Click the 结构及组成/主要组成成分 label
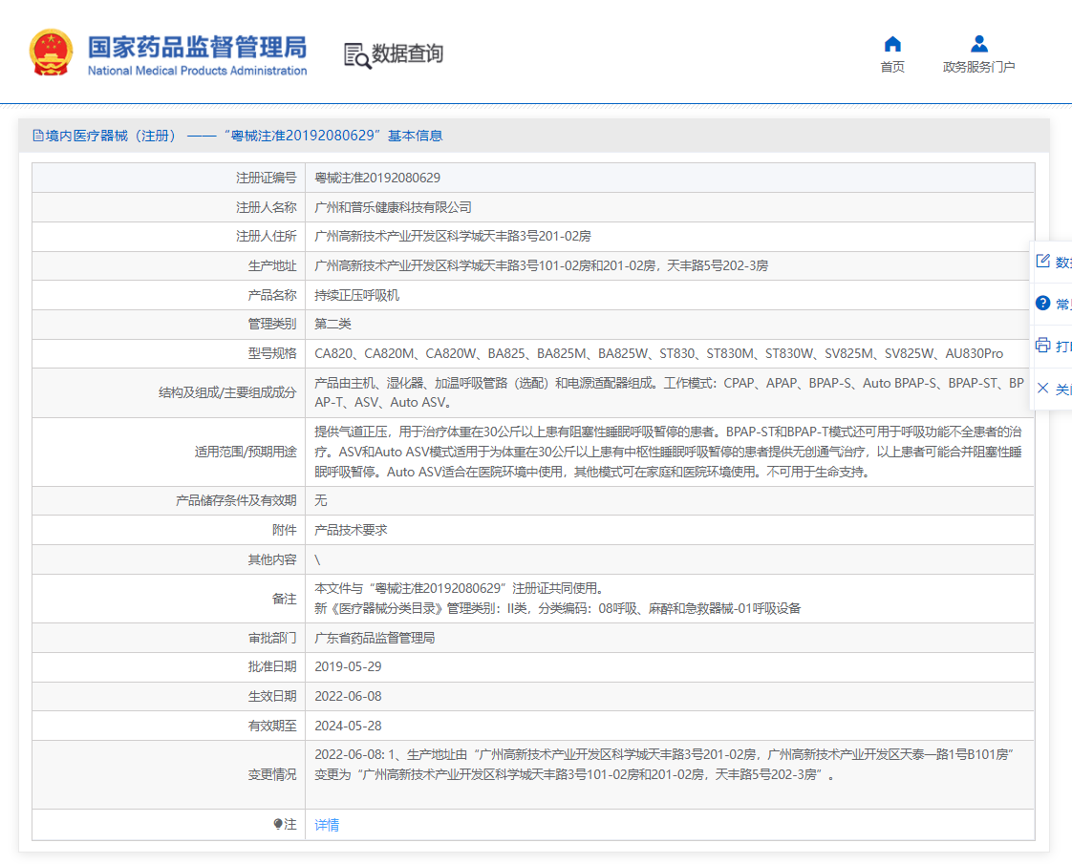This screenshot has height=864, width=1072. [227, 392]
